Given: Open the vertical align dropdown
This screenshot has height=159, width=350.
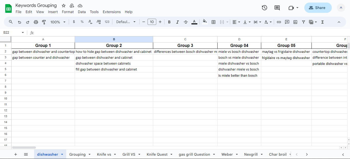Looking at the screenshot, I should click(247, 22).
